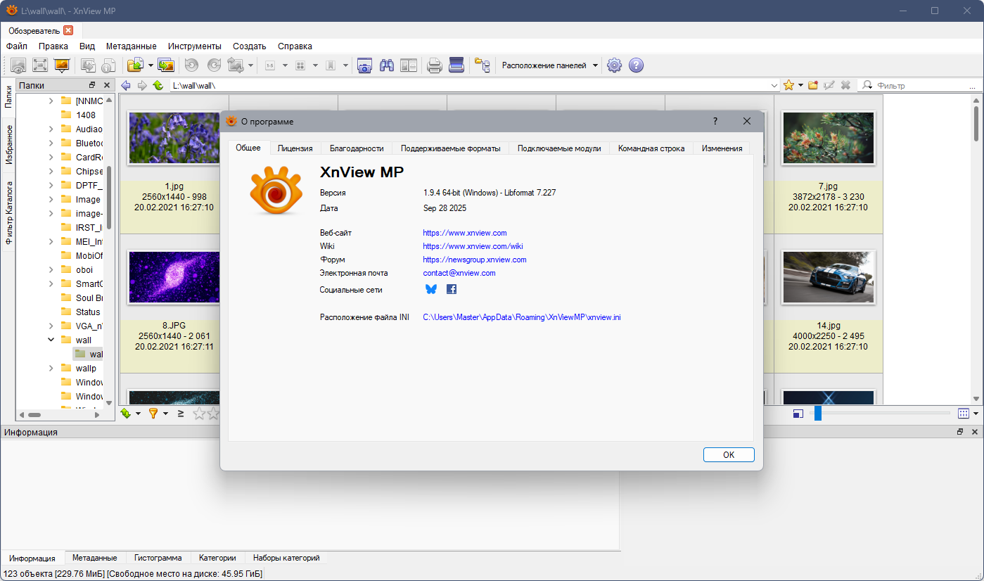
Task: Click the batch convert toolbar icon
Action: [166, 65]
